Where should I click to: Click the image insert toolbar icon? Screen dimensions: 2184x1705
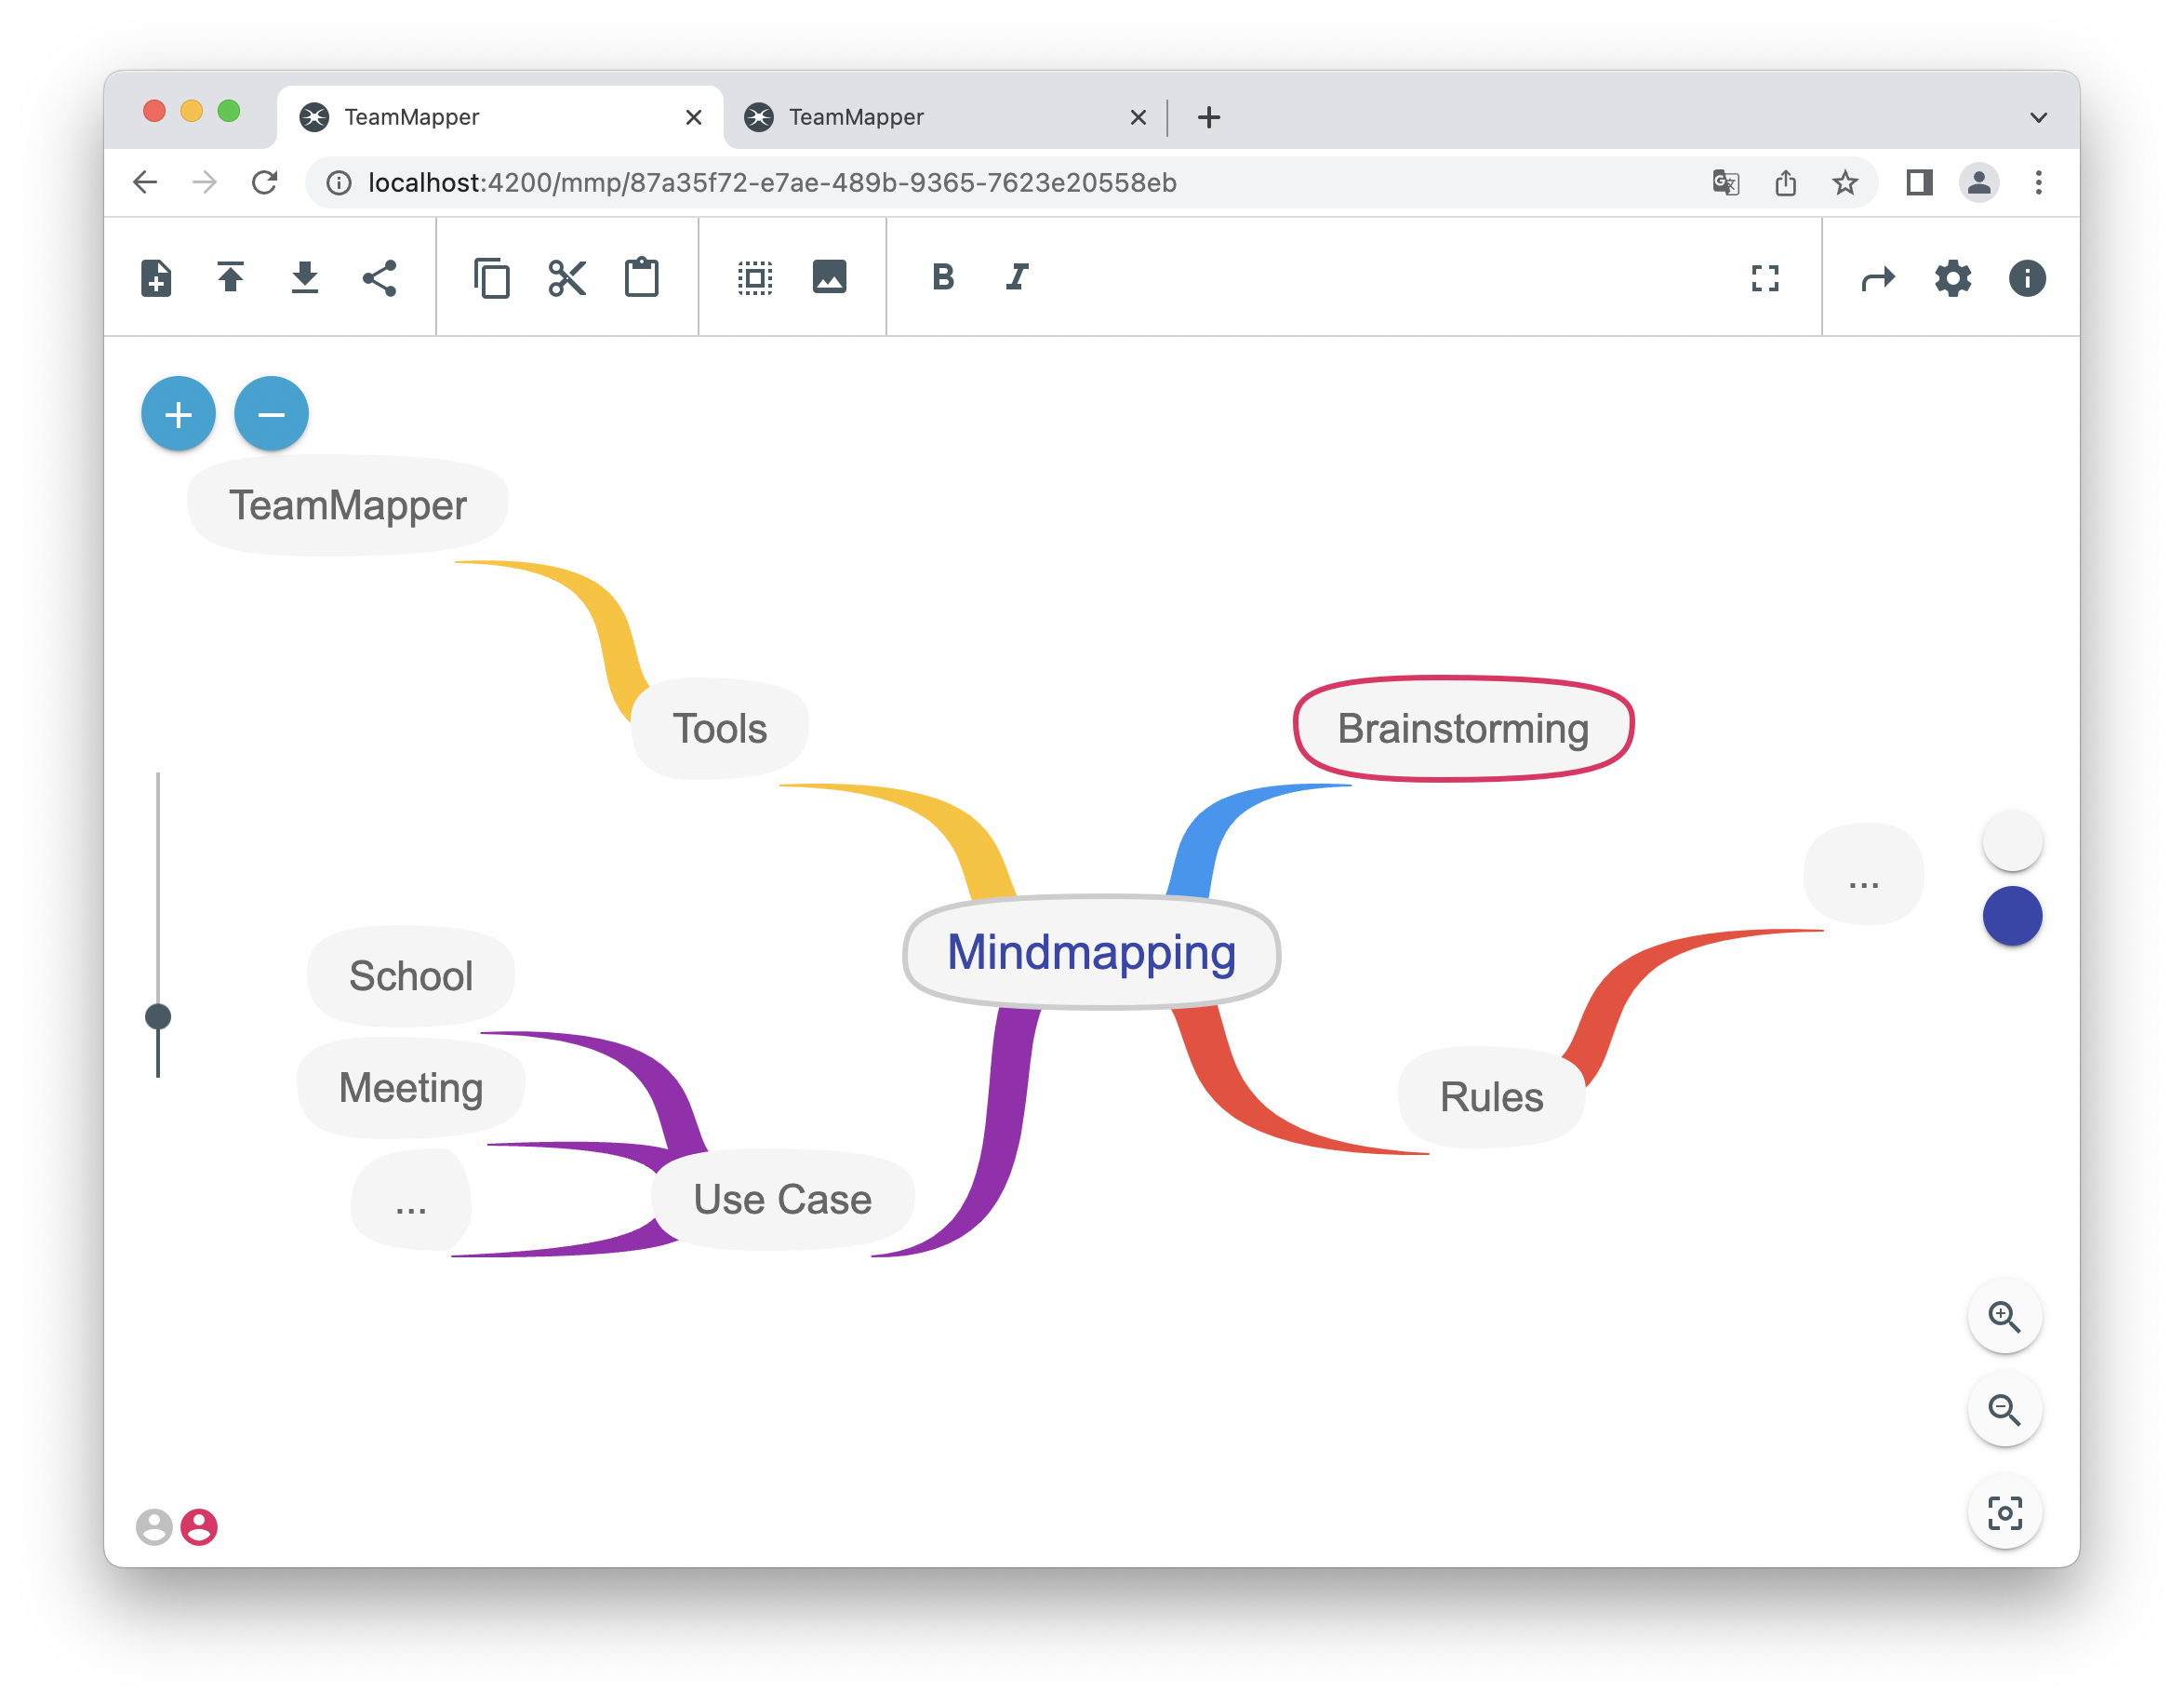[830, 276]
